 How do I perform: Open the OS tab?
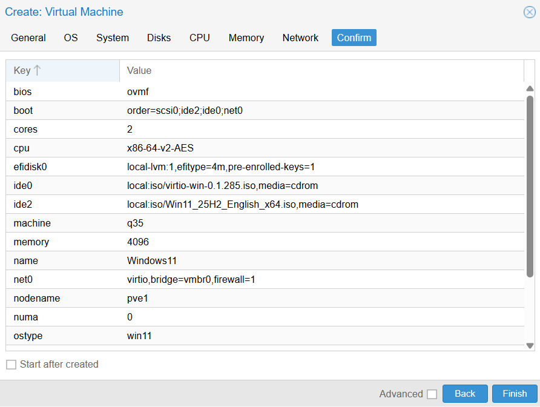pyautogui.click(x=71, y=38)
